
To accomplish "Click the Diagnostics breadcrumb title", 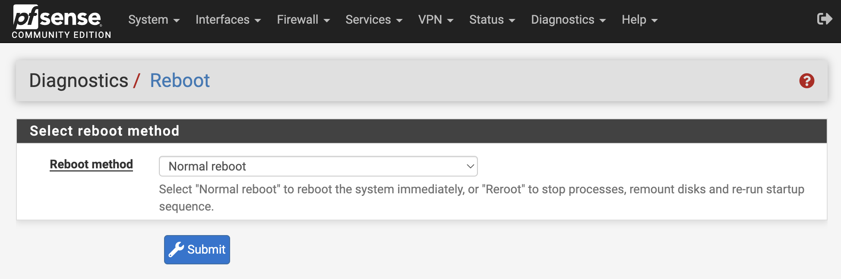I will (x=79, y=81).
